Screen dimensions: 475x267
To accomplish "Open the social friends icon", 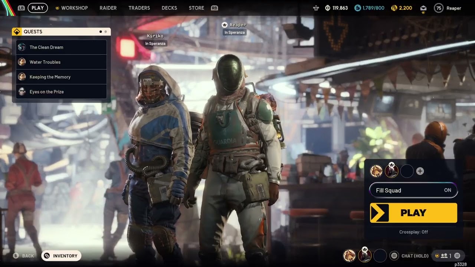I will click(x=444, y=256).
